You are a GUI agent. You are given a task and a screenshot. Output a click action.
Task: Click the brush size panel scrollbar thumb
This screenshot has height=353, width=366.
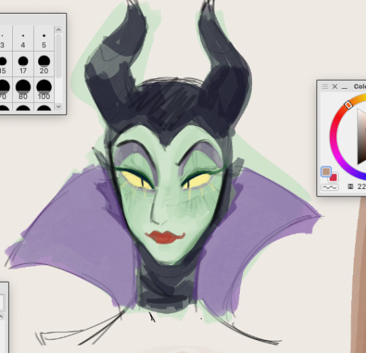pyautogui.click(x=58, y=56)
